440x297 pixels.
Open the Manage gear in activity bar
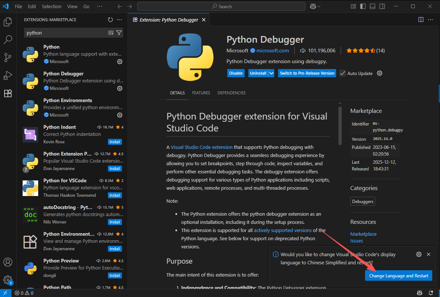[8, 280]
